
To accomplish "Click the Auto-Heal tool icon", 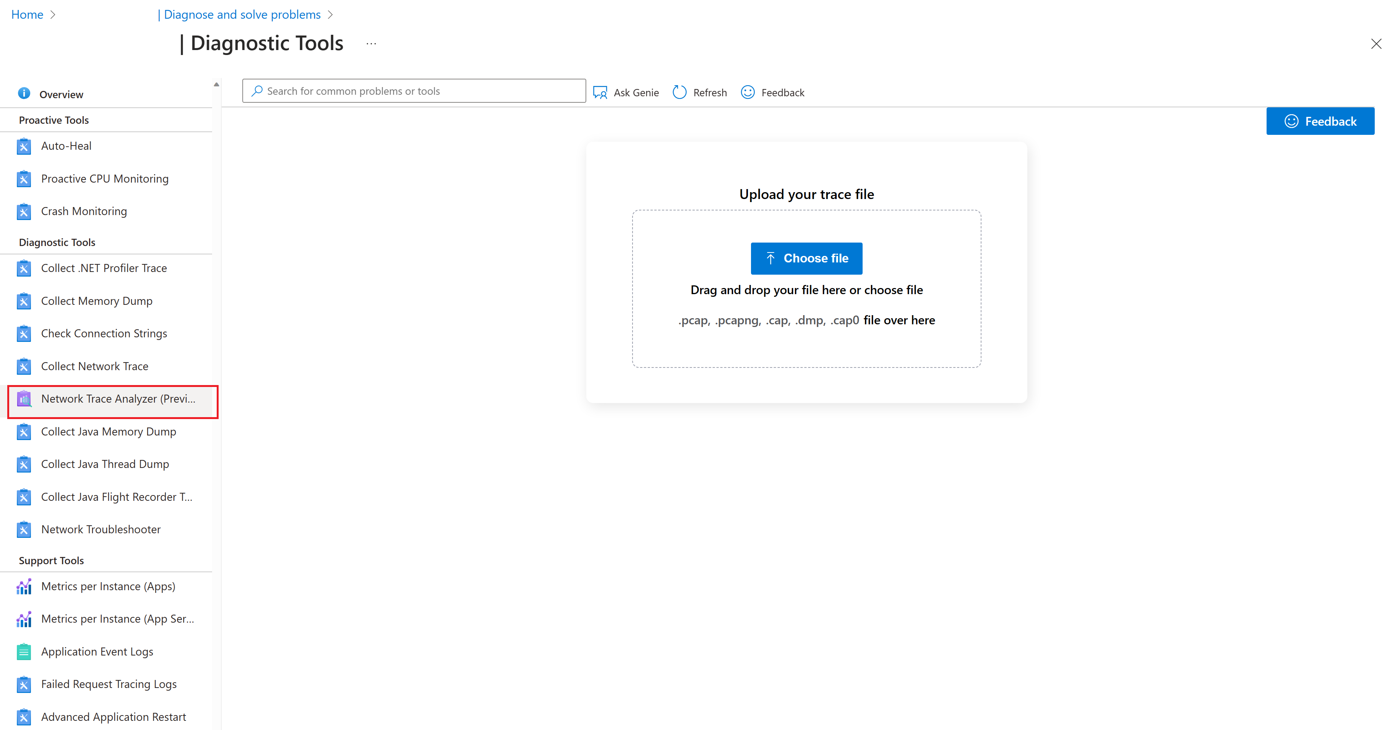I will pyautogui.click(x=24, y=146).
